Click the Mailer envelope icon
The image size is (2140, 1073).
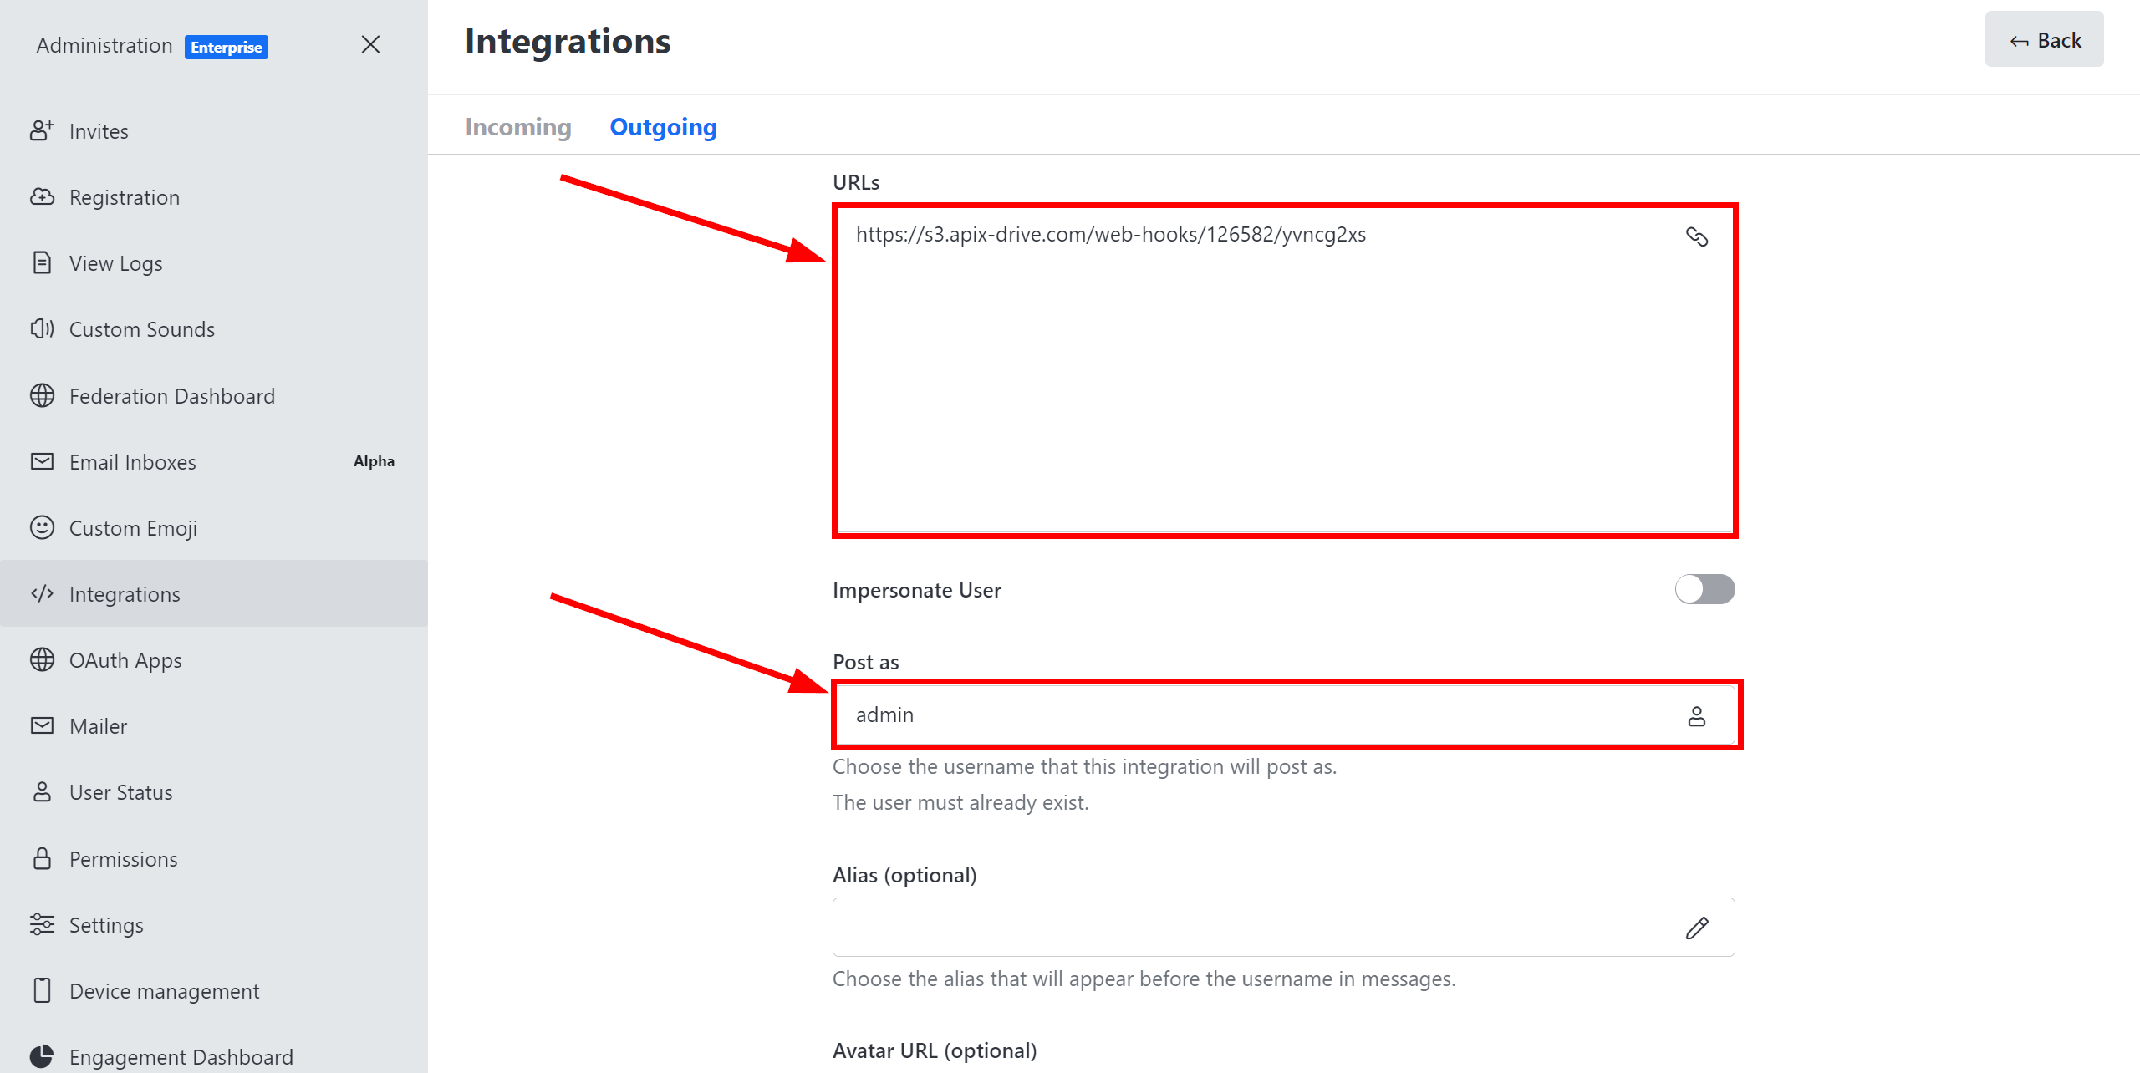pos(42,725)
